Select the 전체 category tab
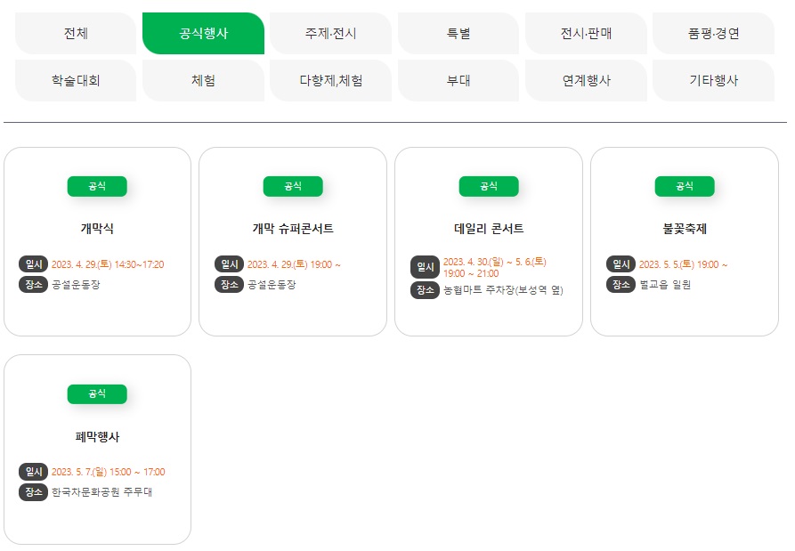The image size is (795, 551). coord(76,34)
